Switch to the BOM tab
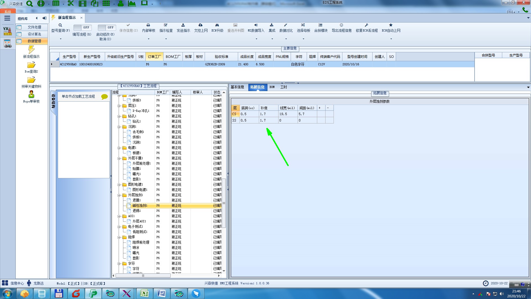The image size is (531, 299). coord(272,87)
